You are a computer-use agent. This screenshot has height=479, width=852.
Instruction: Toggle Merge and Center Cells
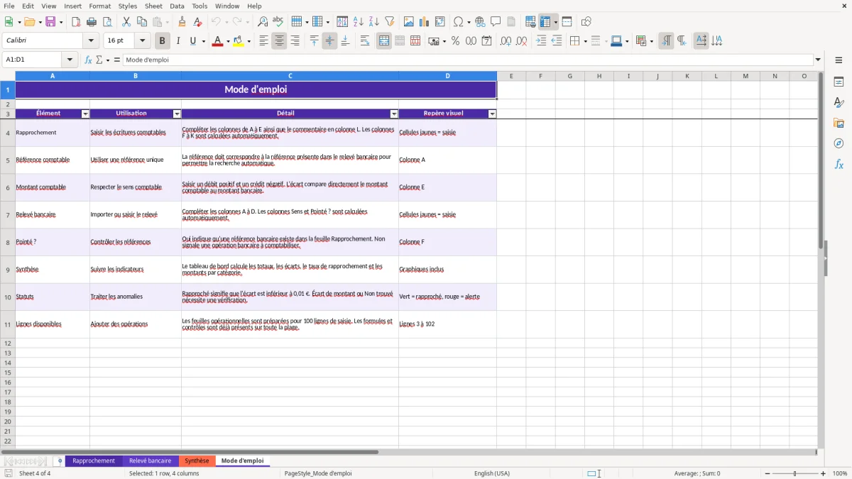tap(384, 41)
